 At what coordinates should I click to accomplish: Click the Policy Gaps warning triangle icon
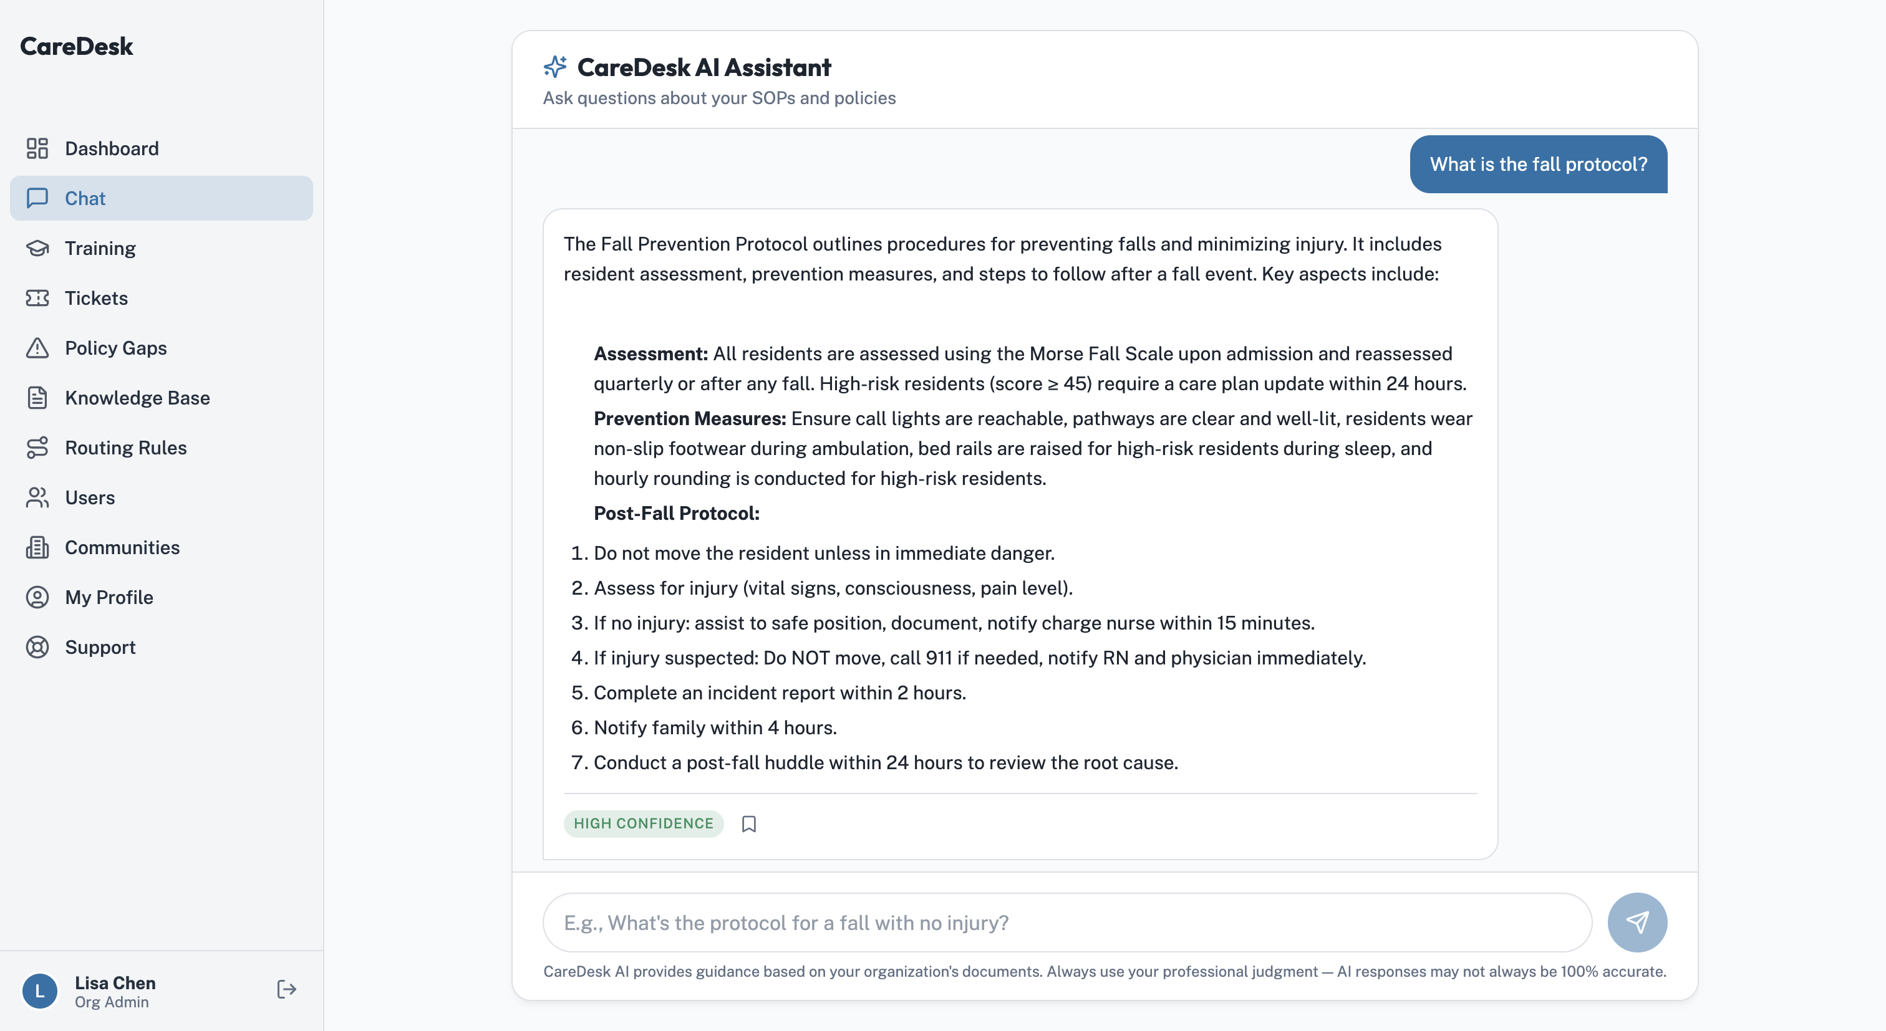(x=37, y=348)
